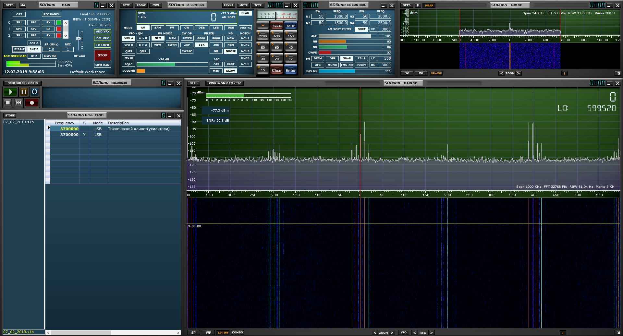Image resolution: width=623 pixels, height=336 pixels.
Task: Open SCHEDULER CONFIG in the Recorder
Action: pyautogui.click(x=23, y=83)
